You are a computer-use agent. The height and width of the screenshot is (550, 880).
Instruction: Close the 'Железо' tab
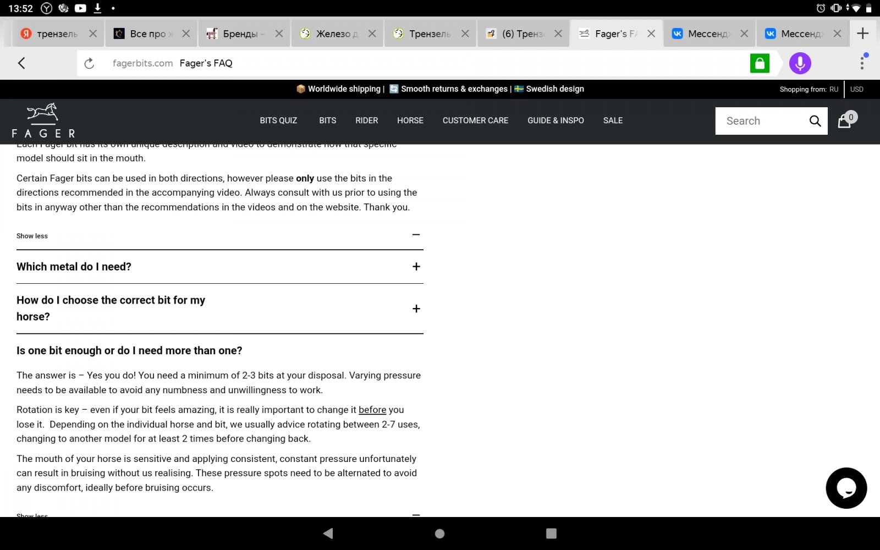pyautogui.click(x=372, y=34)
